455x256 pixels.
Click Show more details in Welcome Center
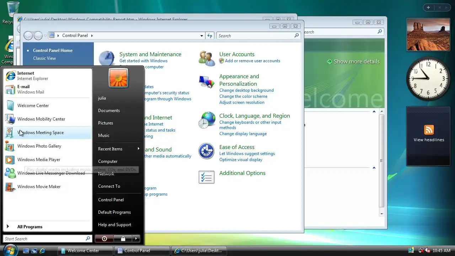click(353, 62)
